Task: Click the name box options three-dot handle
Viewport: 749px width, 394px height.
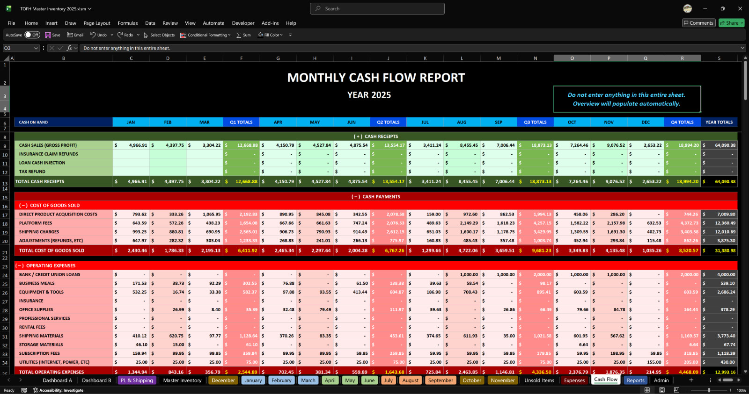Action: coord(44,48)
